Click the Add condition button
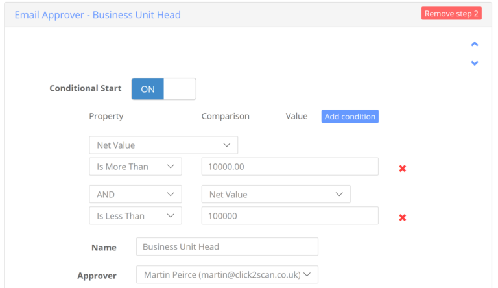The height and width of the screenshot is (288, 498). coord(350,117)
